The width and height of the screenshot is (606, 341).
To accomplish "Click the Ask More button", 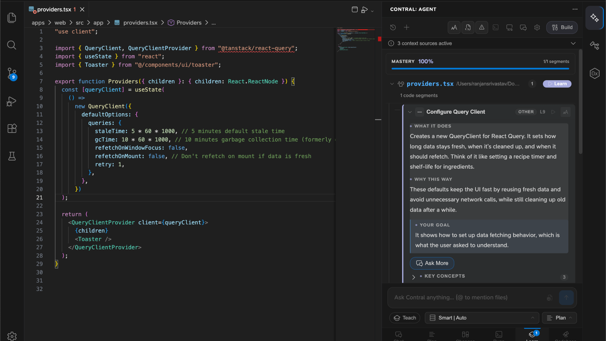I will tap(432, 263).
